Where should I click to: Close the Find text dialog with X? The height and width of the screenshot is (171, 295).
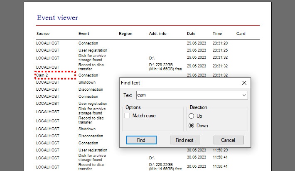click(244, 83)
